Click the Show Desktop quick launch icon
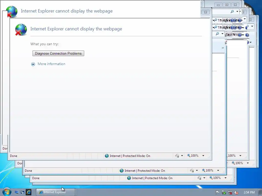262x196 pixels. click(x=17, y=192)
